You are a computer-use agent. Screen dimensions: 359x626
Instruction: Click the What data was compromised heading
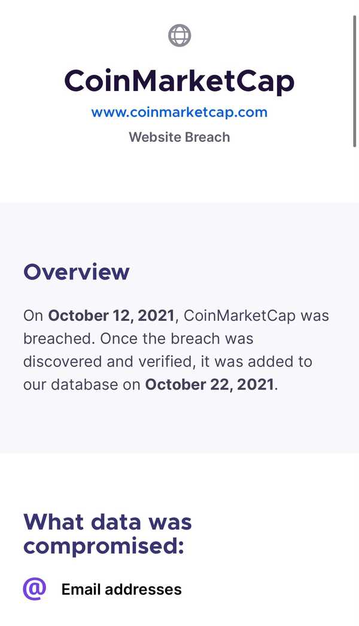(108, 534)
